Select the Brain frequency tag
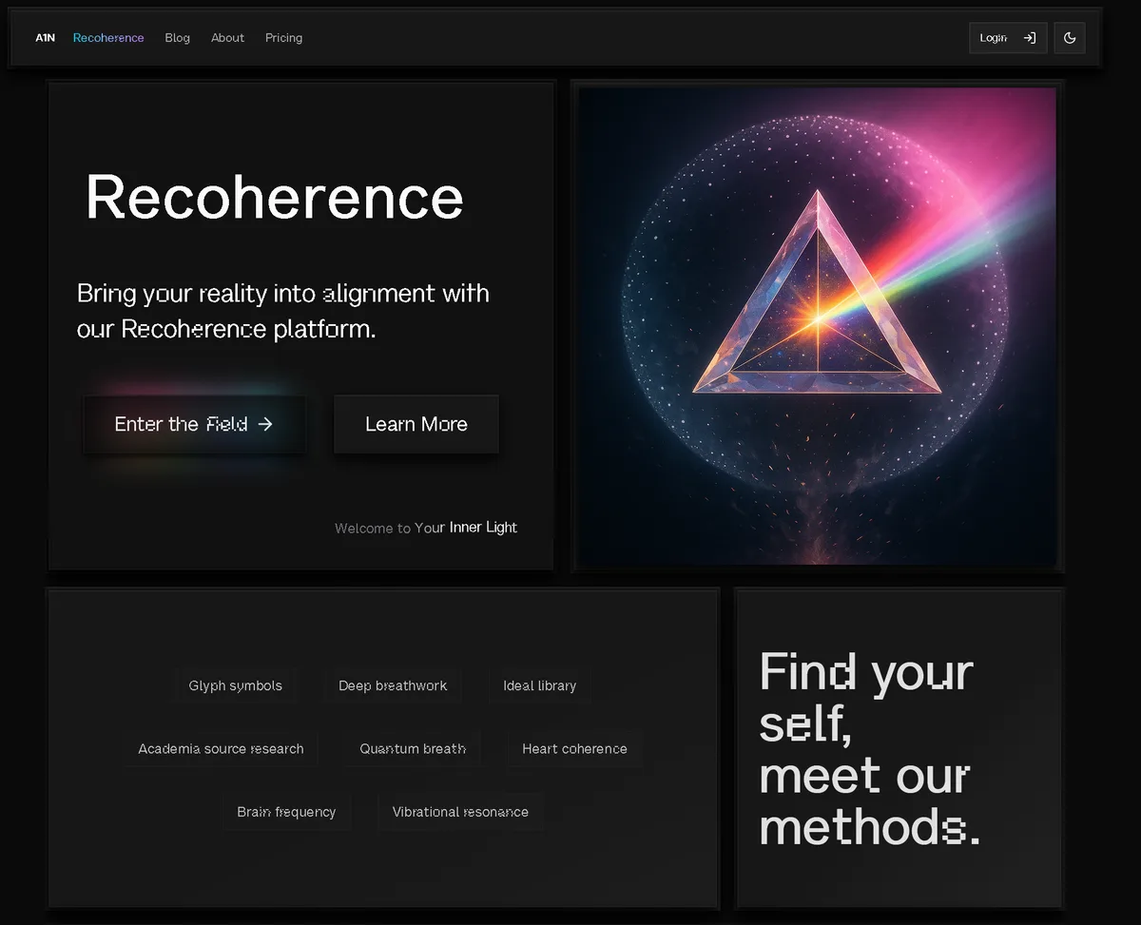Screen dimensions: 1141x925 click(286, 812)
